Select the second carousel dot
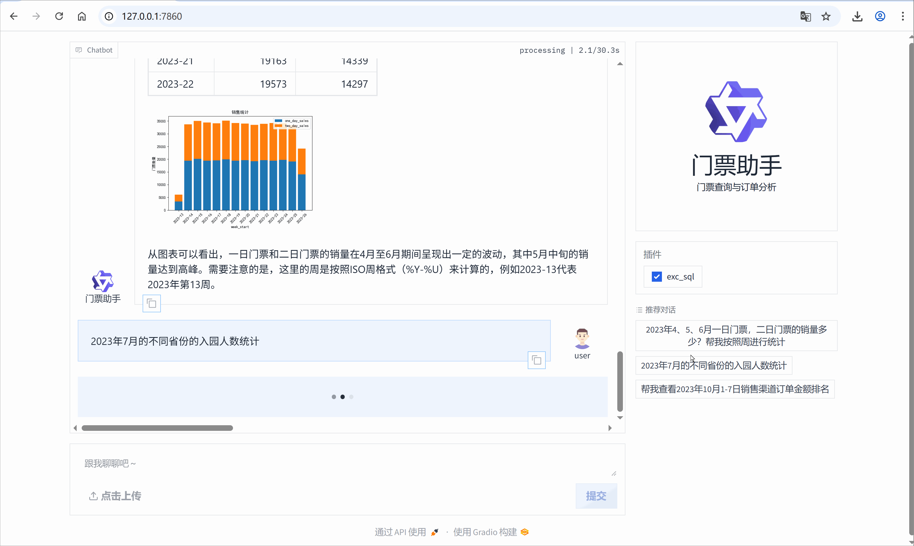This screenshot has width=914, height=546. [343, 397]
